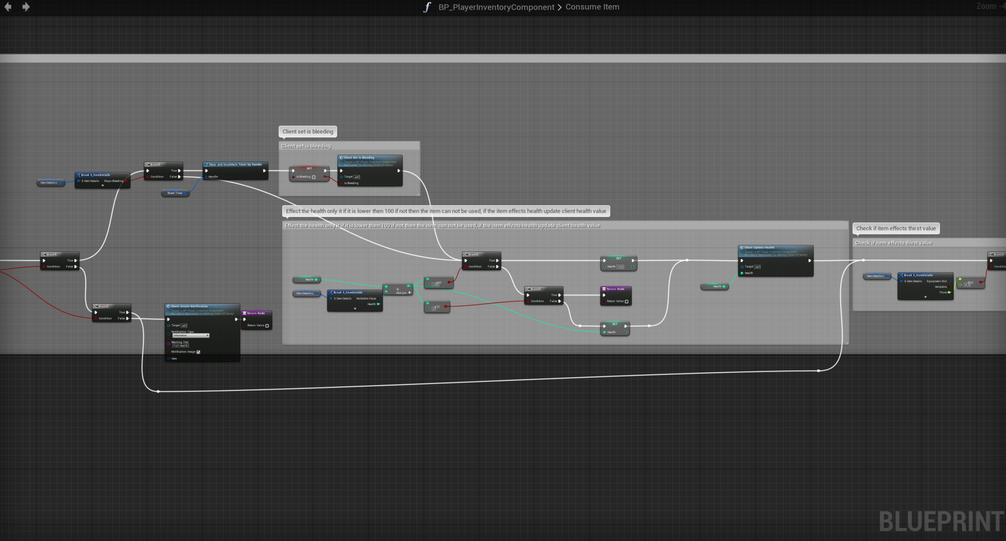Click the purple Return Node icon near Full Health
Image resolution: width=1006 pixels, height=541 pixels.
click(x=245, y=313)
